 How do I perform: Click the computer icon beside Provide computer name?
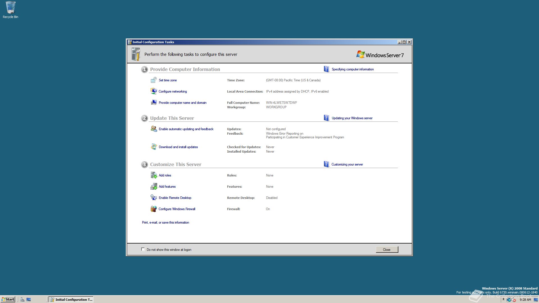(x=154, y=103)
